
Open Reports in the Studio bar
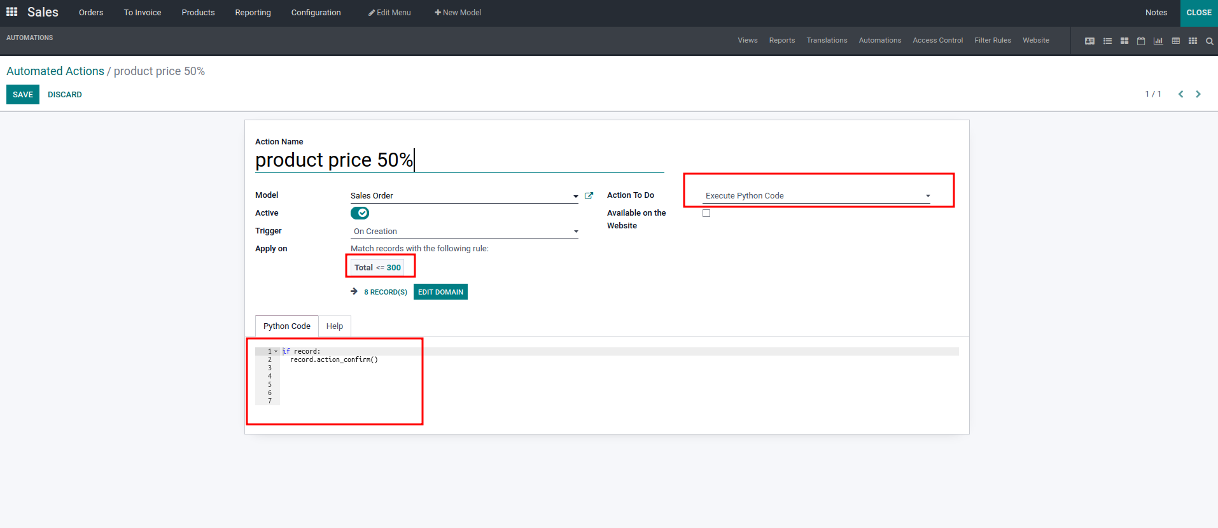(782, 40)
